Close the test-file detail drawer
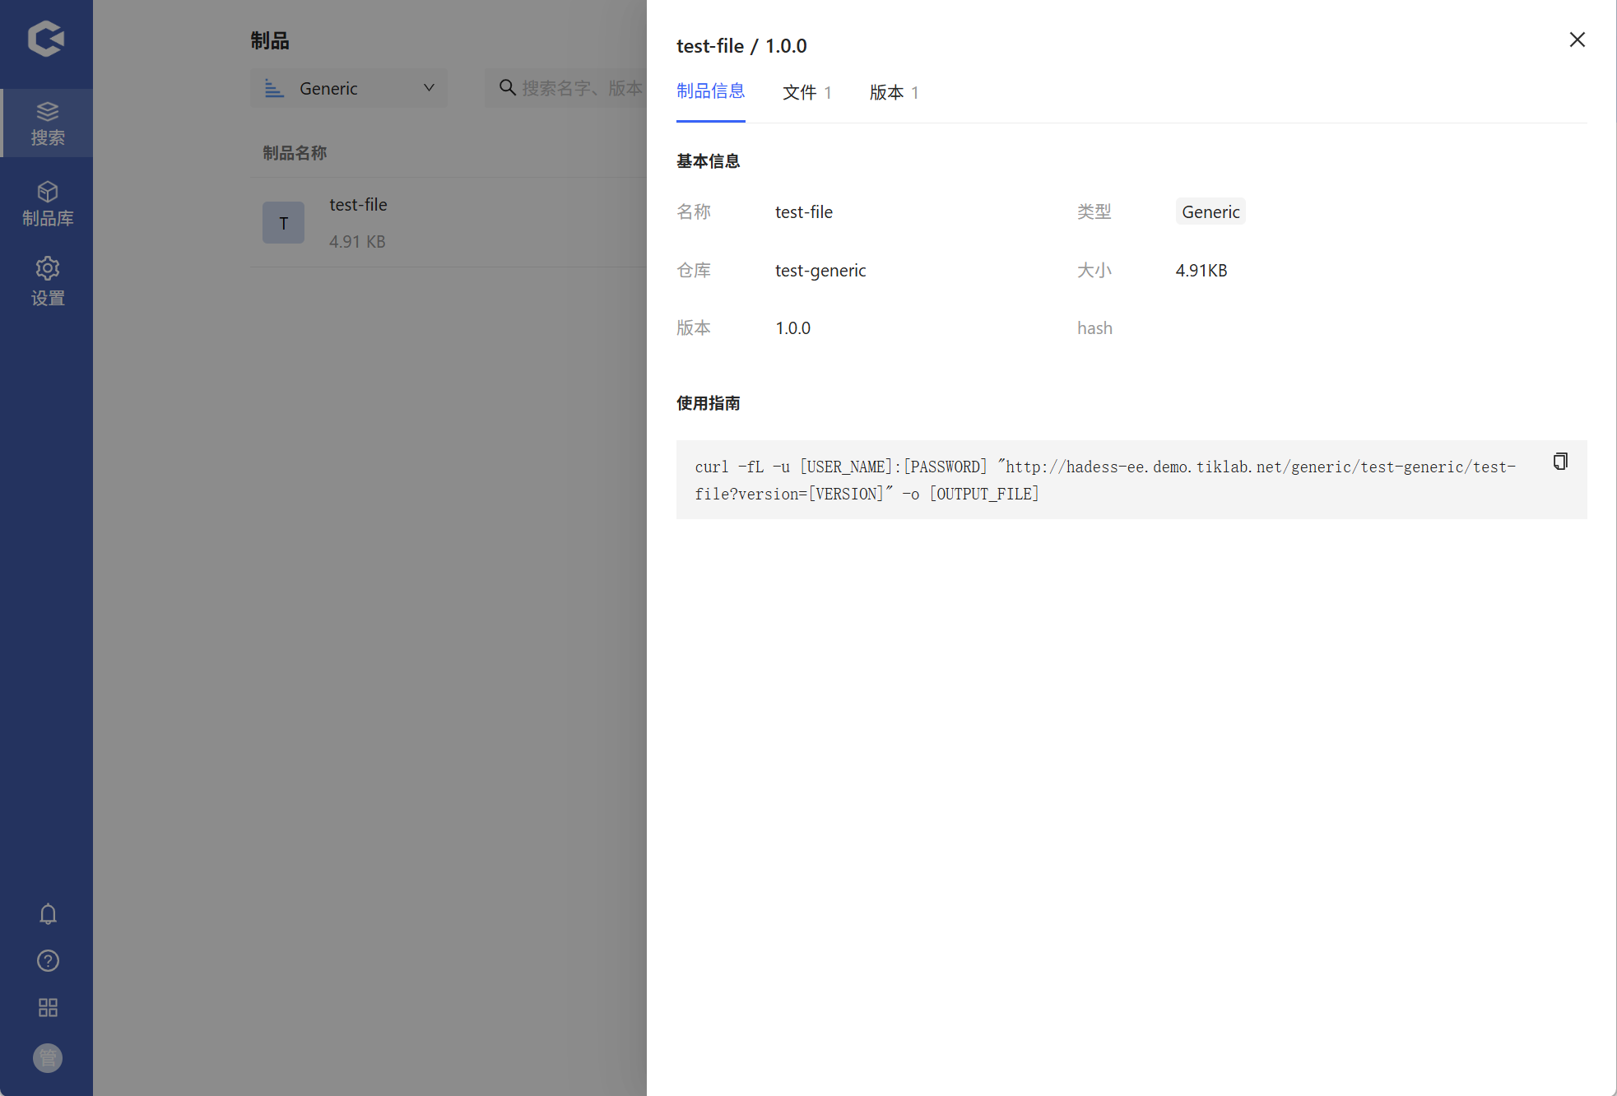 click(1577, 39)
